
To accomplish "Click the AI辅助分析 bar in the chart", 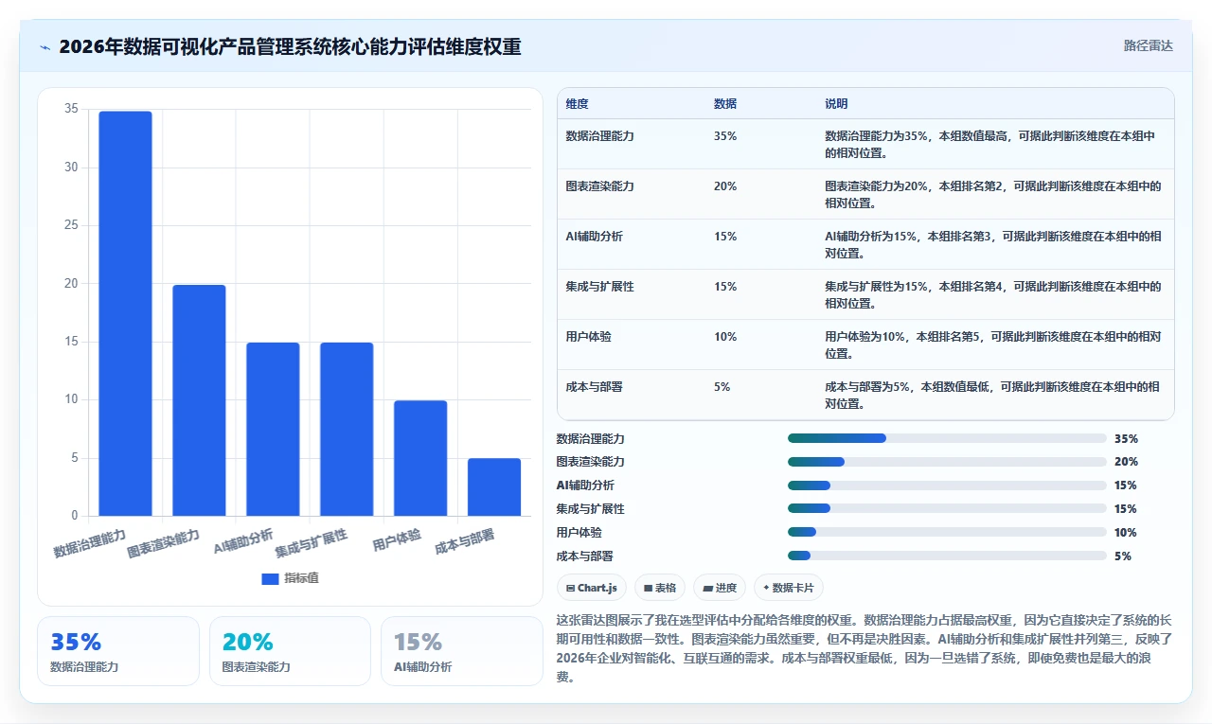I will (273, 430).
